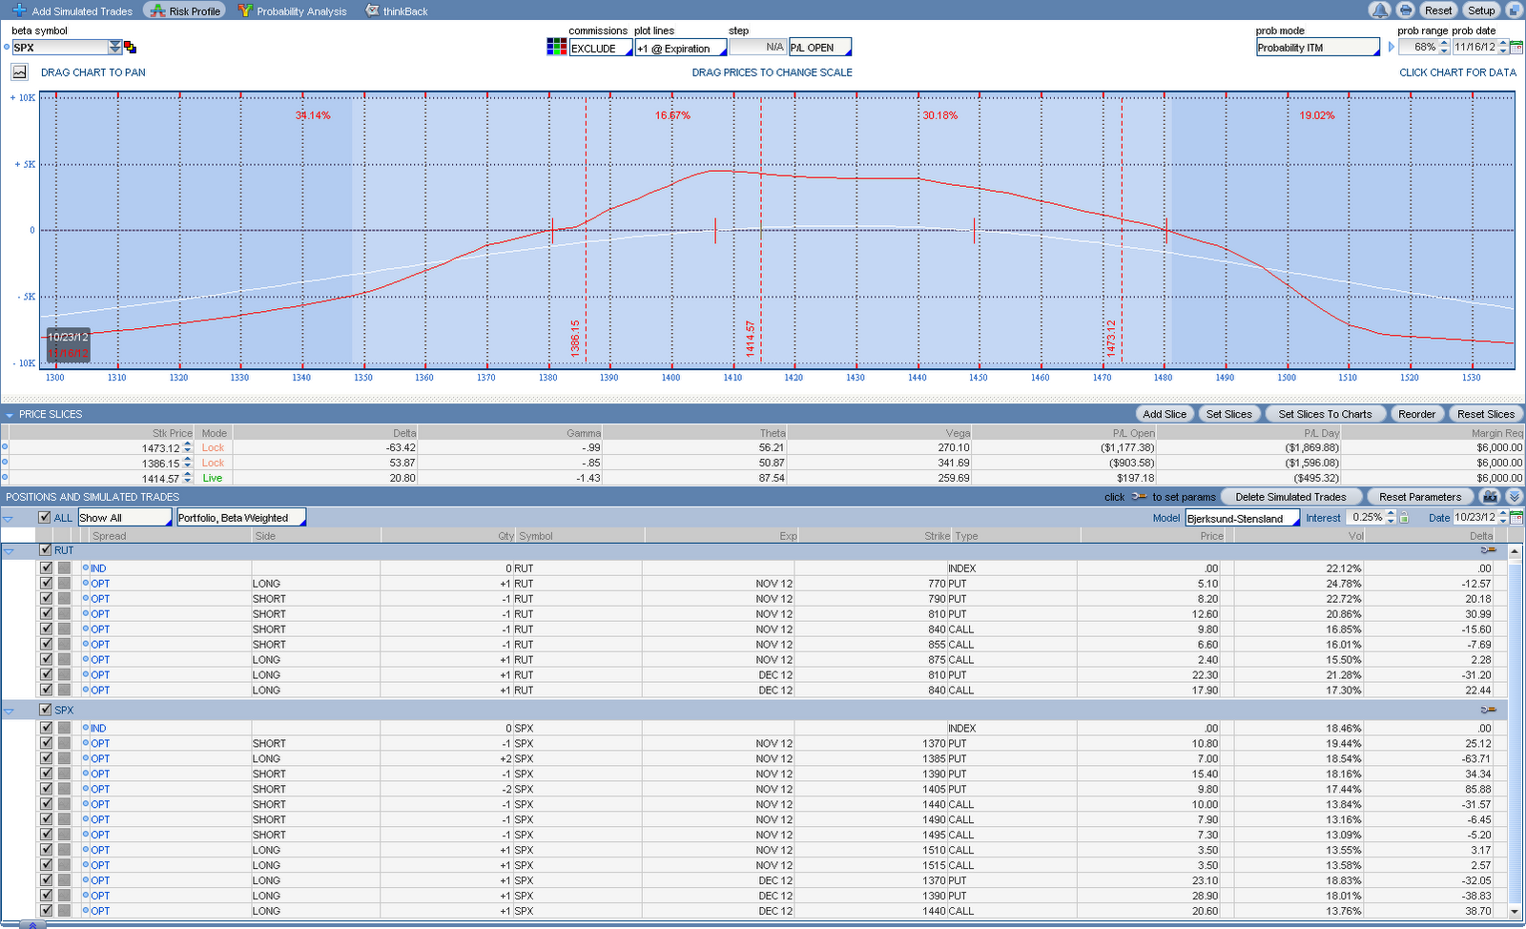Collapse the SPX positions group

click(x=9, y=711)
